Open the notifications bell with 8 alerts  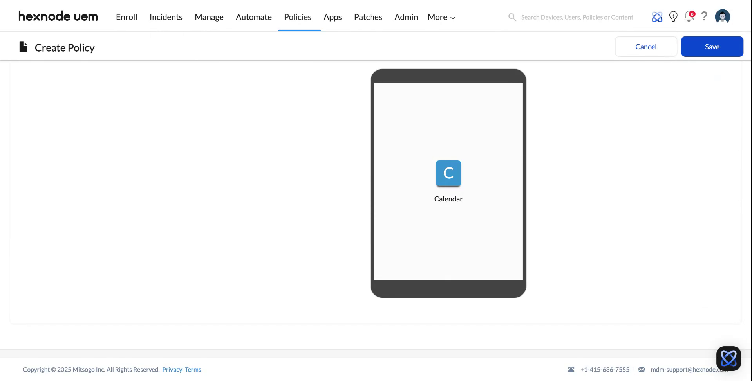(689, 16)
